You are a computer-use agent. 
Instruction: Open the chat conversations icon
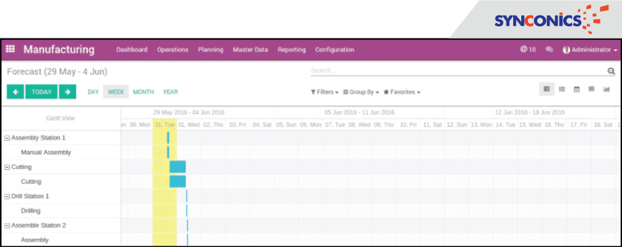[549, 49]
